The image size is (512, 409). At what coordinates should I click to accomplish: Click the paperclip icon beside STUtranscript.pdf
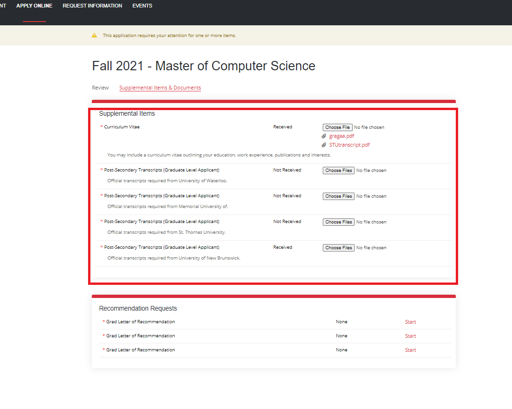point(324,145)
